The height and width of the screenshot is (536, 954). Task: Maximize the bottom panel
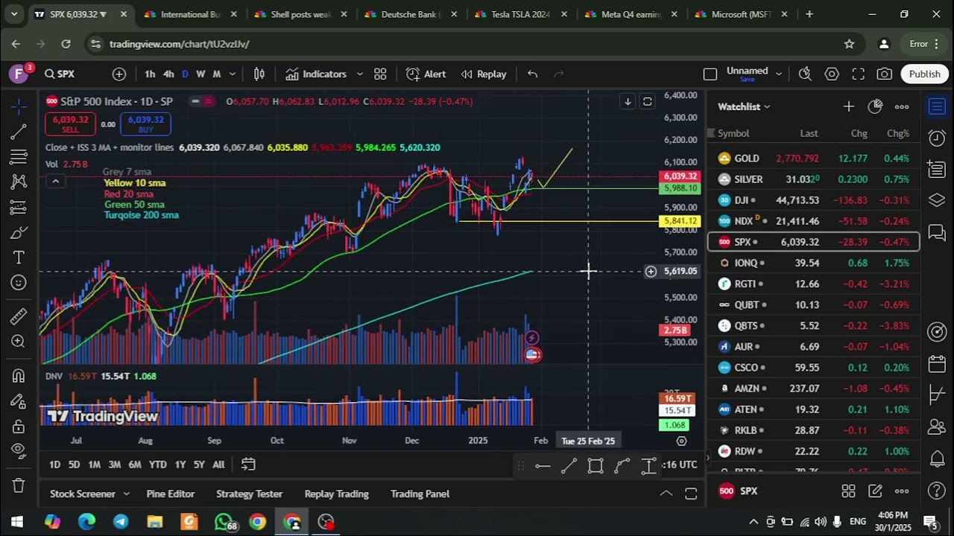(691, 494)
